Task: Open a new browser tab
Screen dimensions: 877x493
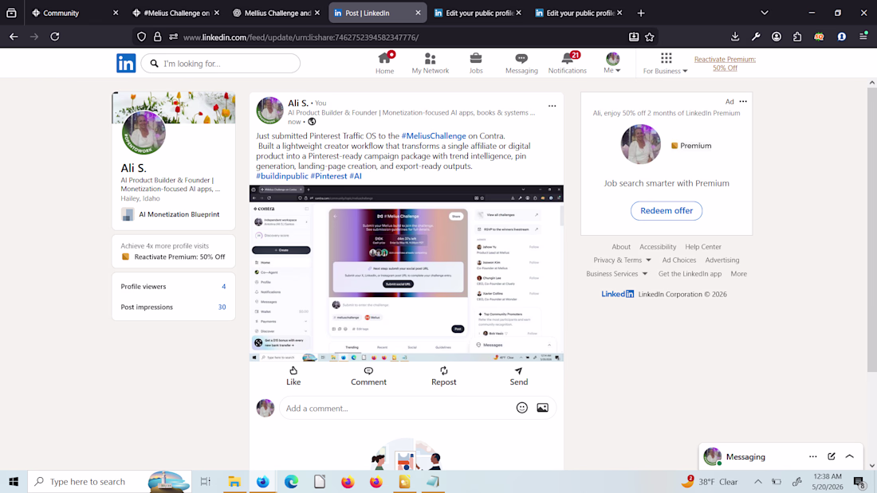Action: [x=641, y=13]
